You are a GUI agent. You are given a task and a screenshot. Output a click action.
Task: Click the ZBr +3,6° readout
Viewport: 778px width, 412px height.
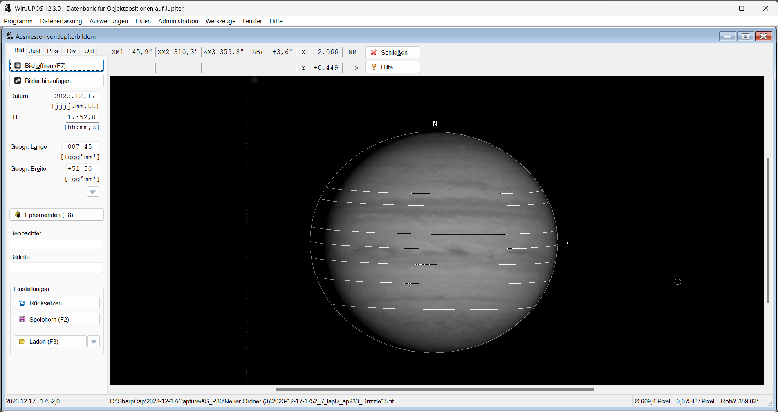click(x=272, y=52)
